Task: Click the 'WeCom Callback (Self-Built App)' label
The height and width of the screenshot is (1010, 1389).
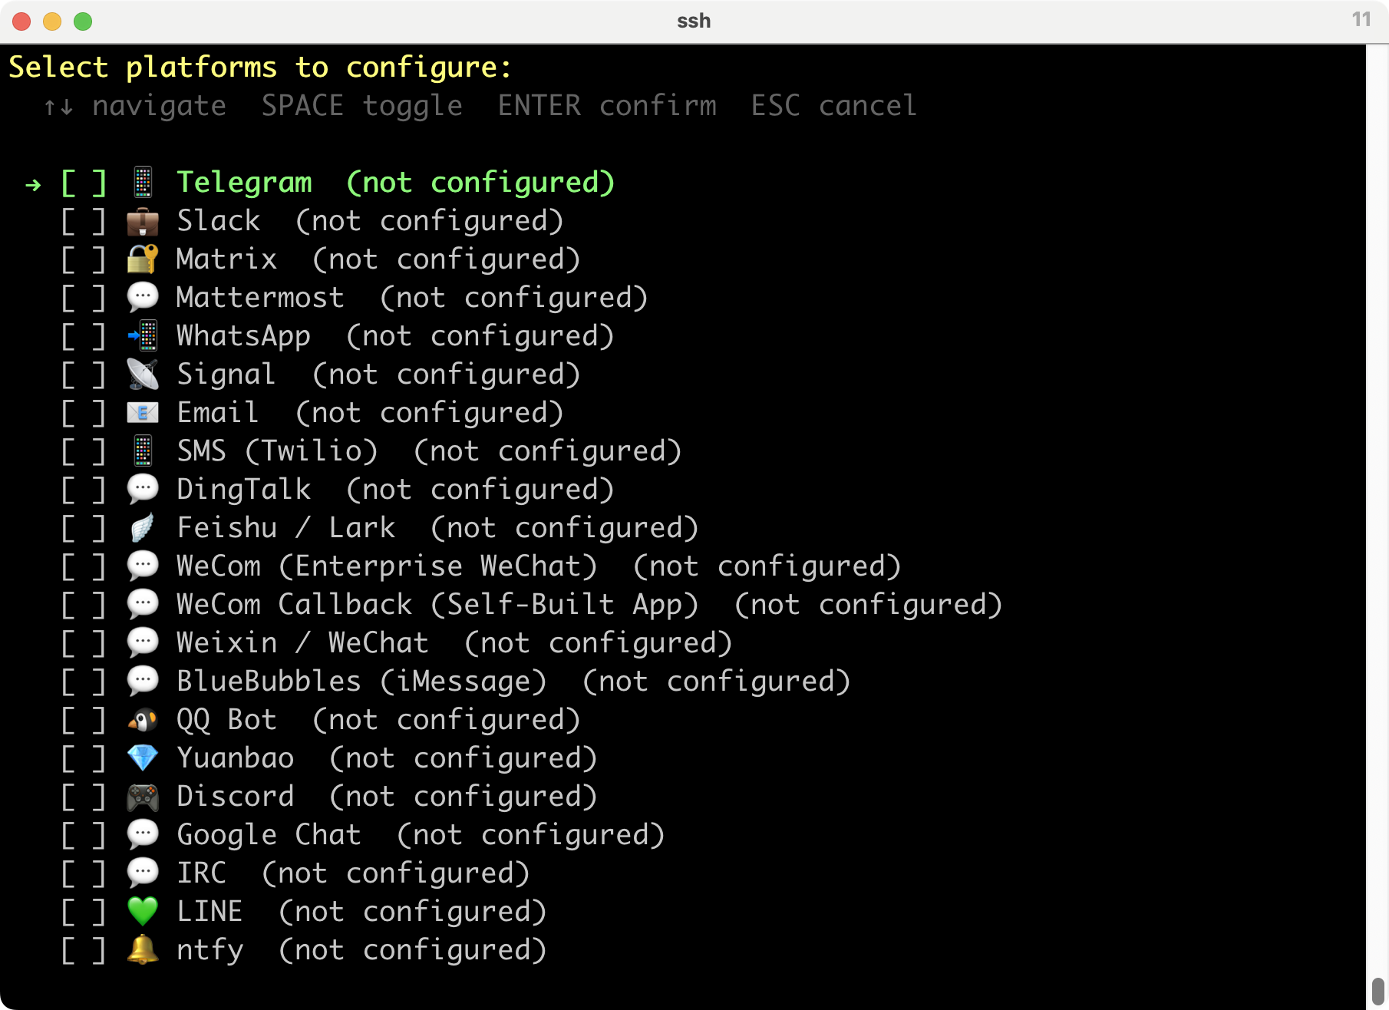Action: click(x=437, y=605)
